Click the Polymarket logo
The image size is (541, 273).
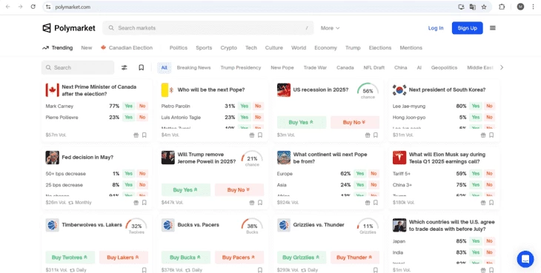[69, 28]
